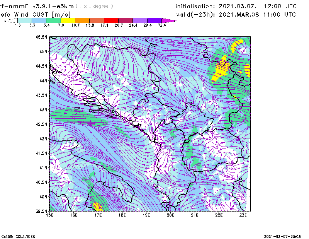
Task: Click the 19E longitude label
Action: 146,215
